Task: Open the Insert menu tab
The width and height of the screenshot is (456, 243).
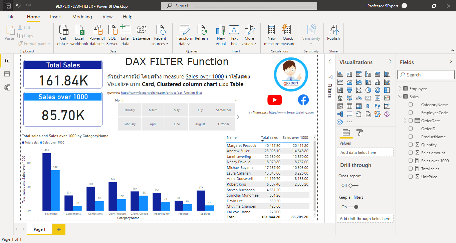Action: tap(56, 17)
